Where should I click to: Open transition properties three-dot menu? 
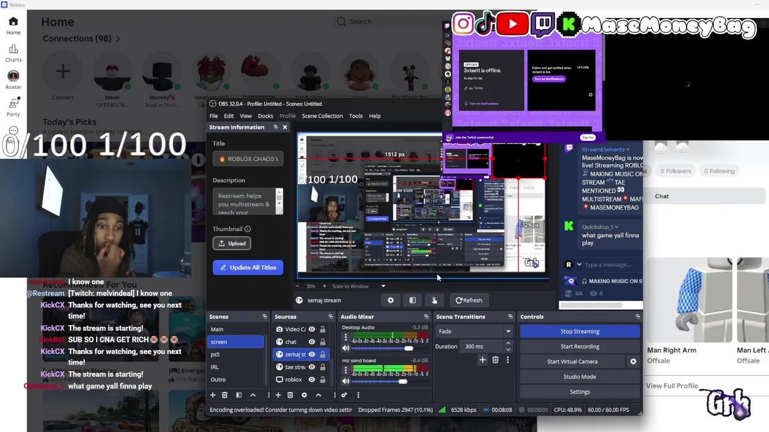click(x=508, y=360)
